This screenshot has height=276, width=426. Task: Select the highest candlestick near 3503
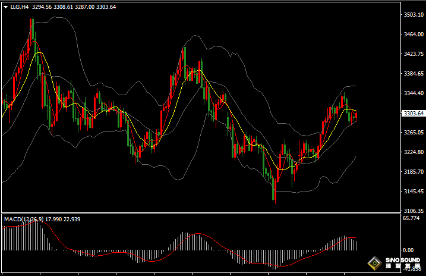pos(32,30)
